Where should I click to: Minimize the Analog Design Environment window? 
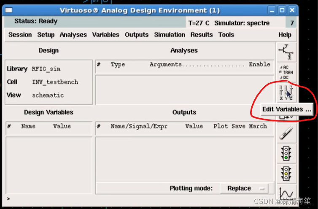pyautogui.click(x=272, y=10)
